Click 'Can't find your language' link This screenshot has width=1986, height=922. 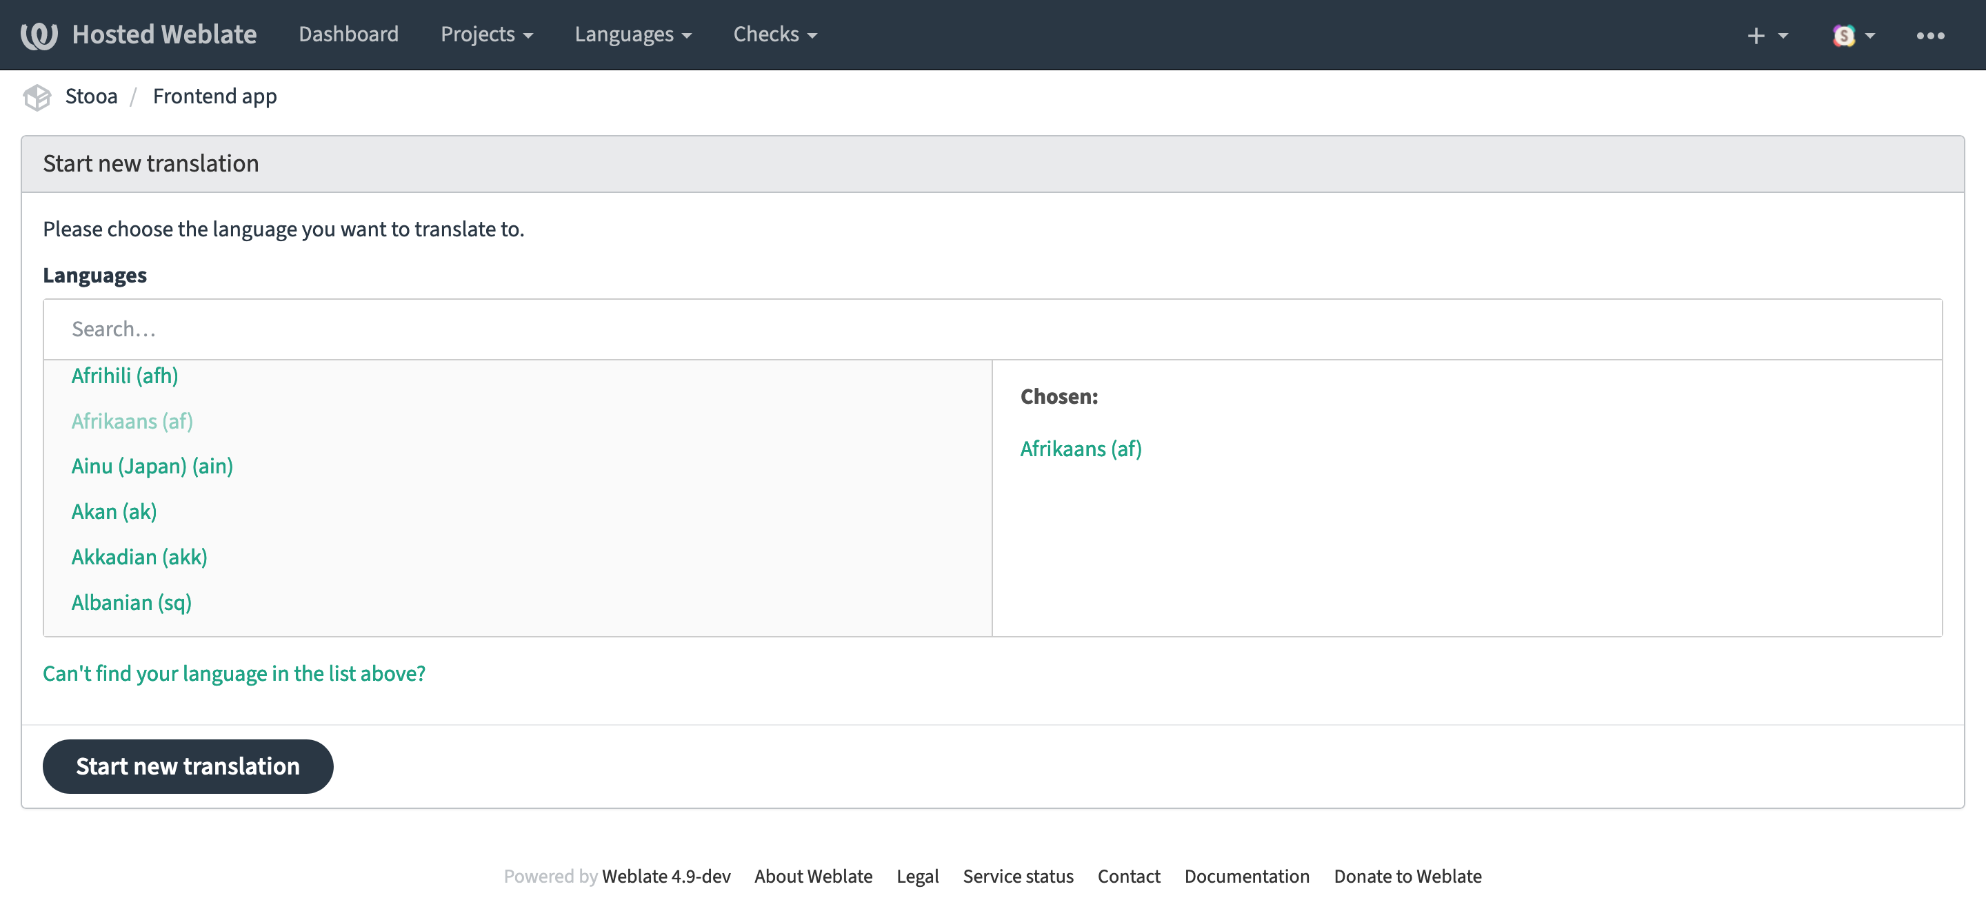point(234,673)
